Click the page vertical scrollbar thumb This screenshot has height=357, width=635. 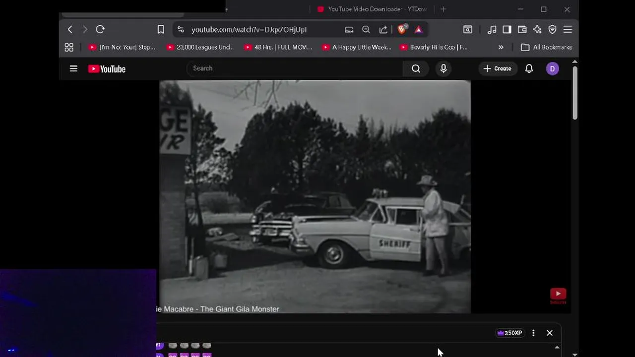pos(574,92)
